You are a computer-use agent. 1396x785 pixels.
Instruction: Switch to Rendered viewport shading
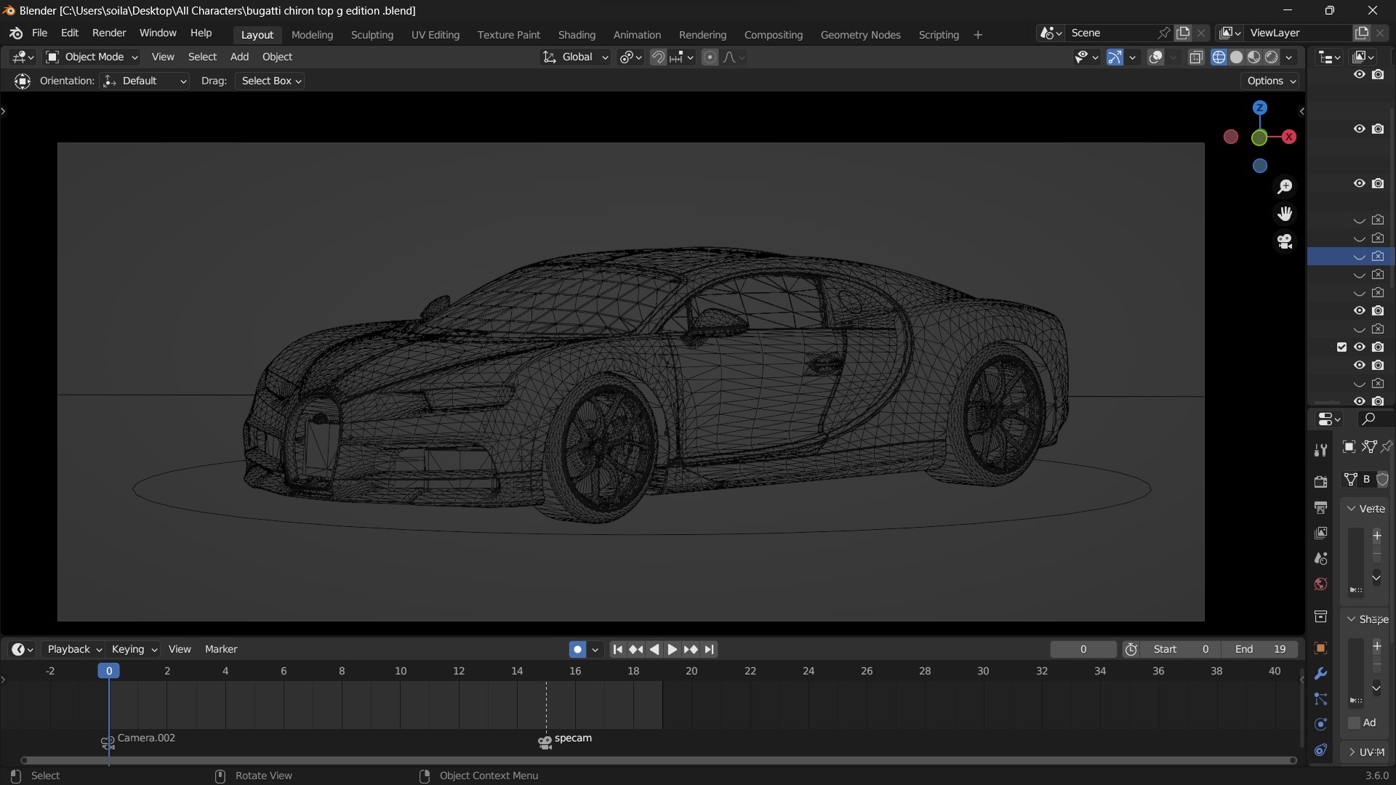1271,57
